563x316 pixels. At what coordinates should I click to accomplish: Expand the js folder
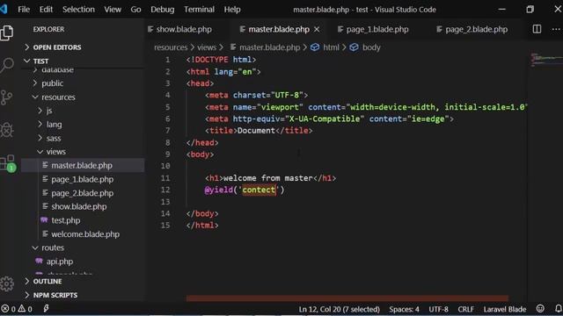[x=49, y=111]
